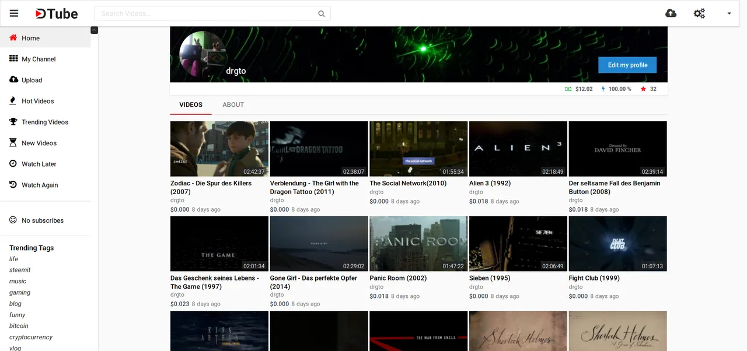Open the music trending tag

coord(18,281)
